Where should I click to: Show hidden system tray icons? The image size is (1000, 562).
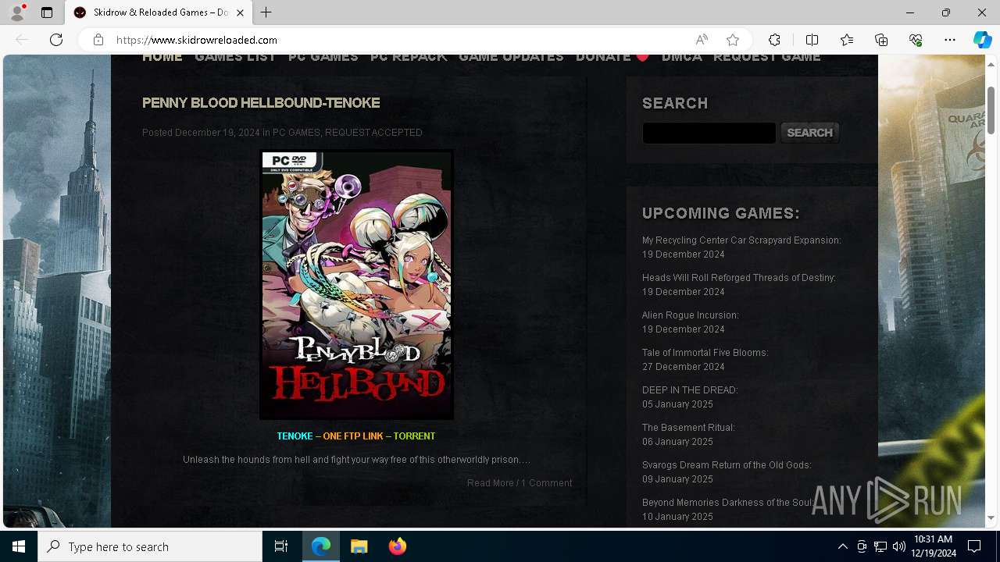(x=842, y=546)
